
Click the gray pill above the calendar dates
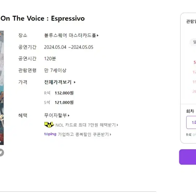tap(193, 42)
